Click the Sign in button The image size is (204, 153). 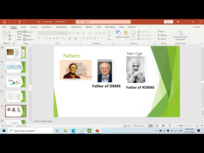168,22
